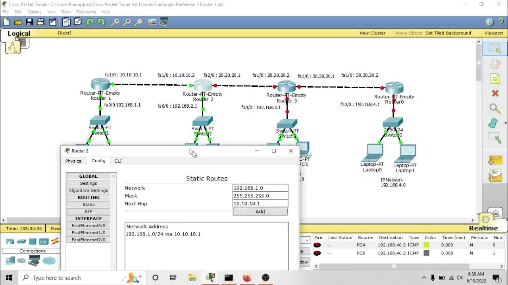Create a new file from the toolbar
The image size is (508, 285).
6,22
